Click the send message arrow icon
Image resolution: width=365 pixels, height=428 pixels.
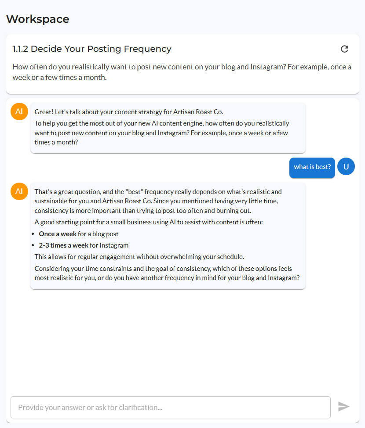[344, 406]
